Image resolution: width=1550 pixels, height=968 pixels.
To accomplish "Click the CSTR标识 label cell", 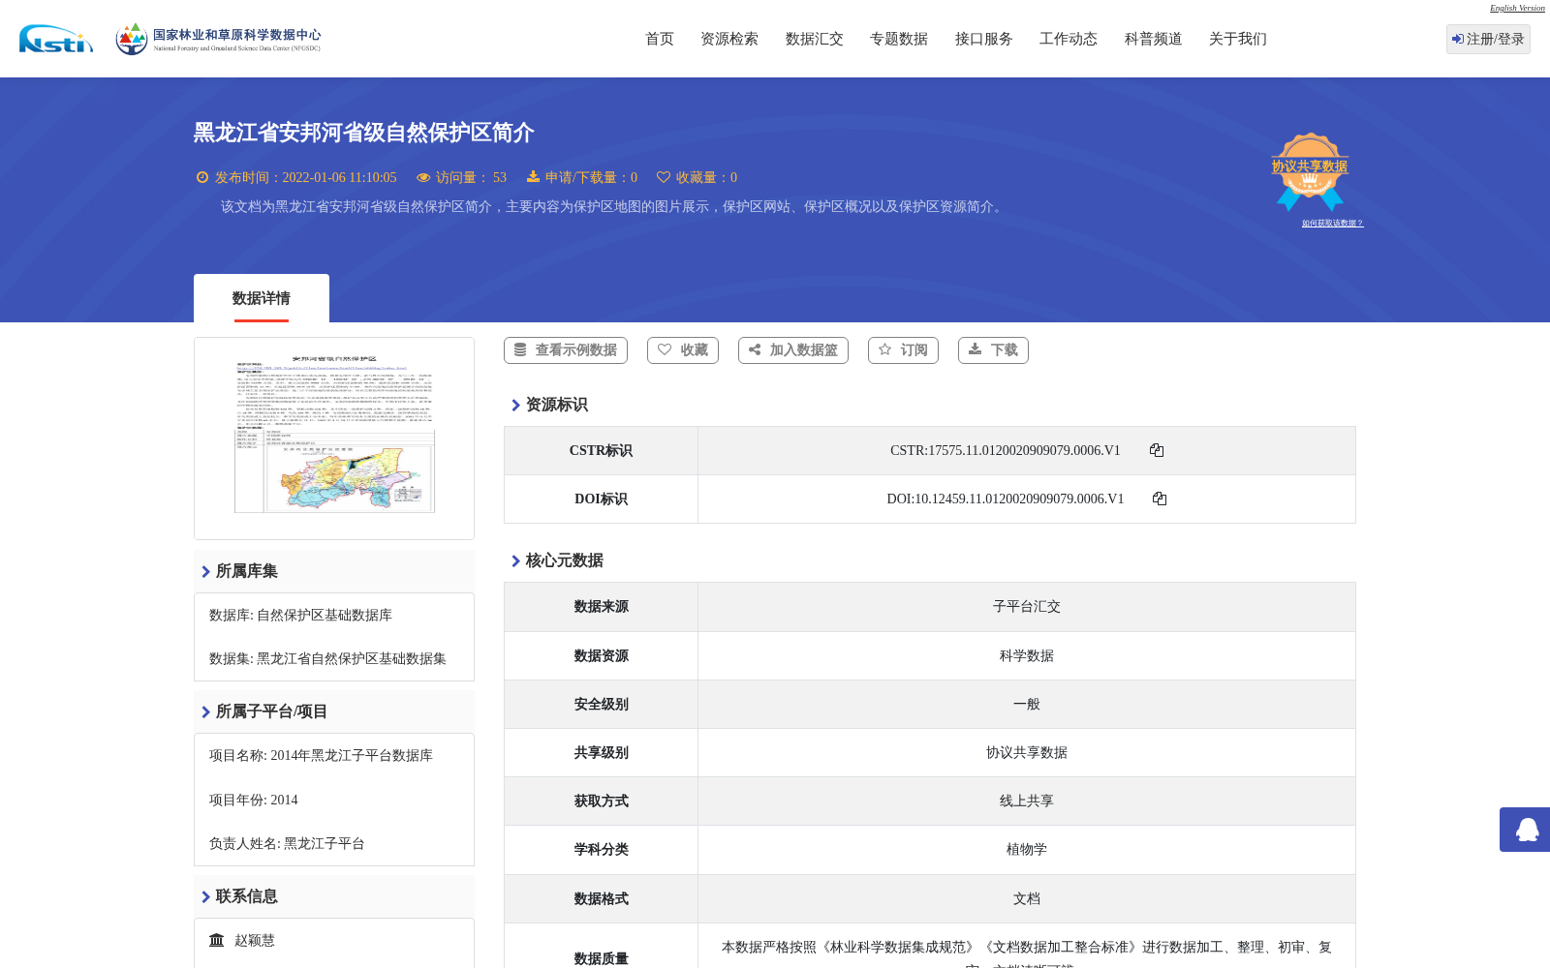I will point(601,451).
